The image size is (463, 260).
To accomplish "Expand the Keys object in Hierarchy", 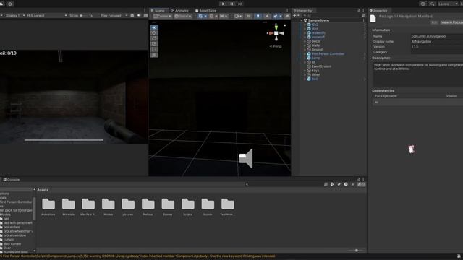I will tap(305, 71).
